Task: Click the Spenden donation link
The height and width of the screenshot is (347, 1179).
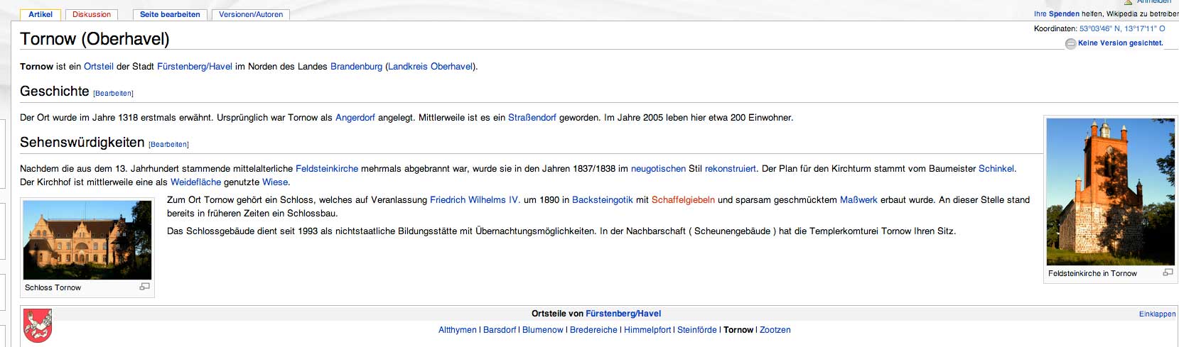Action: tap(1064, 13)
